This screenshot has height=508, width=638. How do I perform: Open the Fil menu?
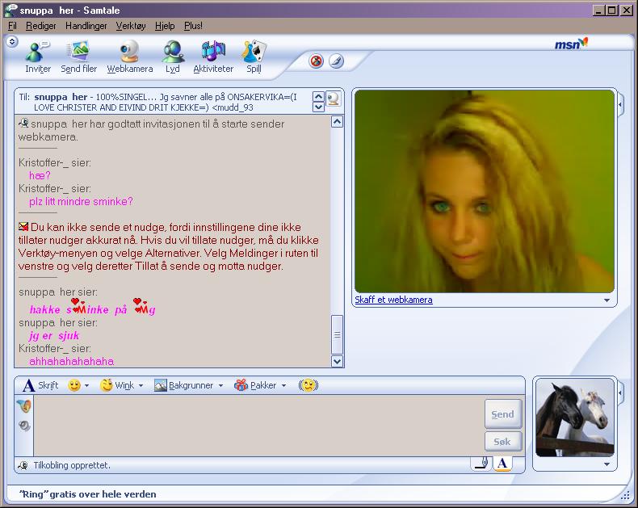click(12, 26)
